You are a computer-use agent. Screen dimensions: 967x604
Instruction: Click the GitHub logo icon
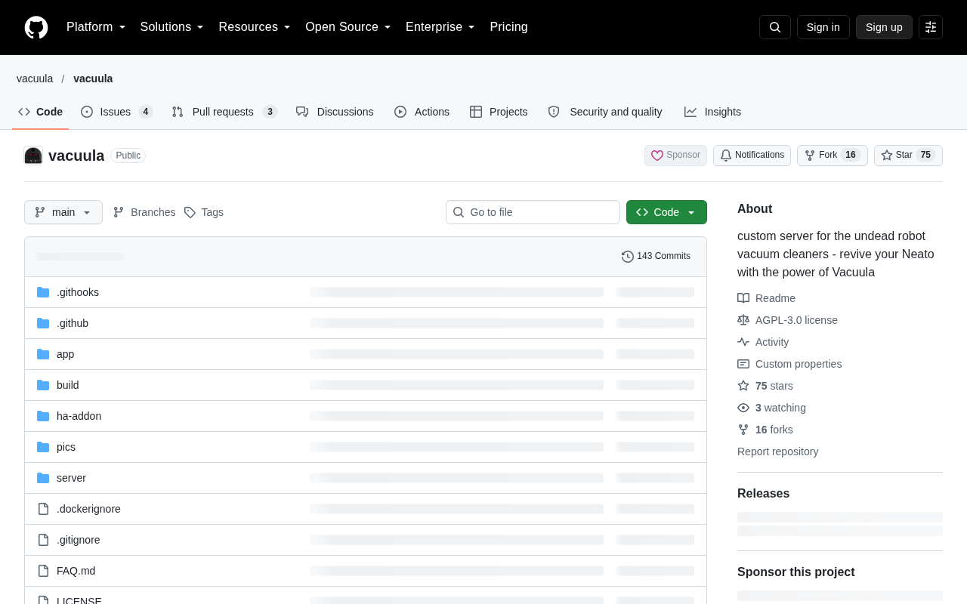click(x=36, y=27)
